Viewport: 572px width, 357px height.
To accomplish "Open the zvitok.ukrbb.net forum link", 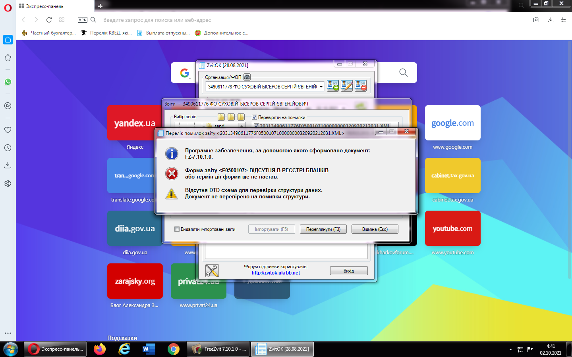I will point(276,273).
